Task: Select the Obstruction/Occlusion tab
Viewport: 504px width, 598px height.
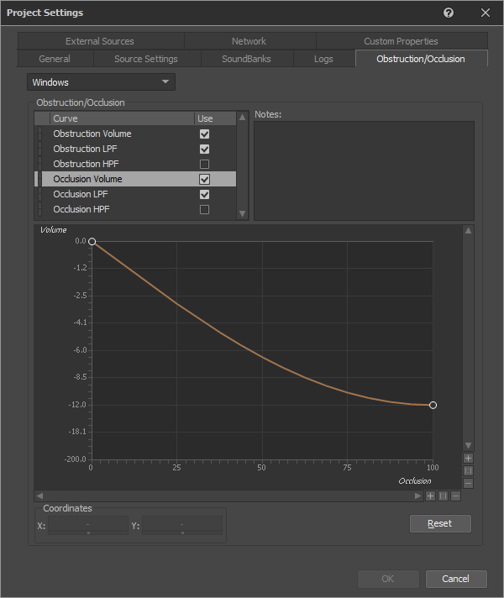Action: coord(421,59)
